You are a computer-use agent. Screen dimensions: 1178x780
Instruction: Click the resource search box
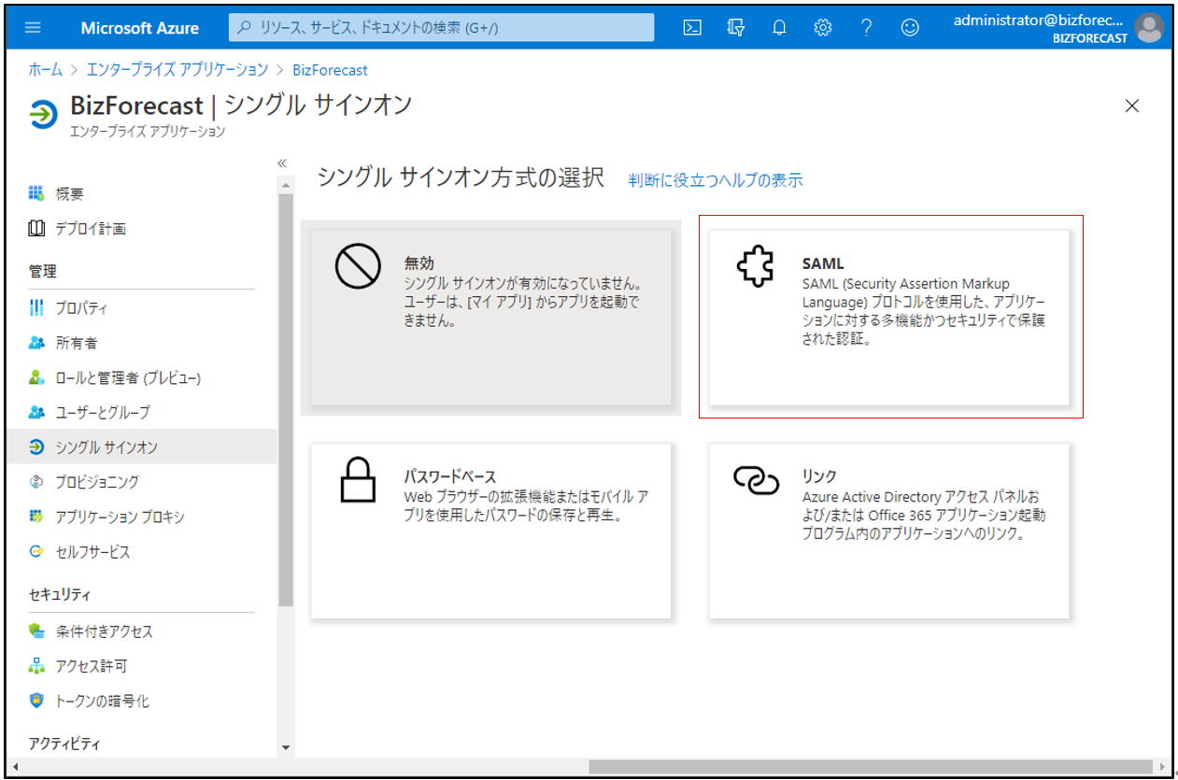(441, 28)
